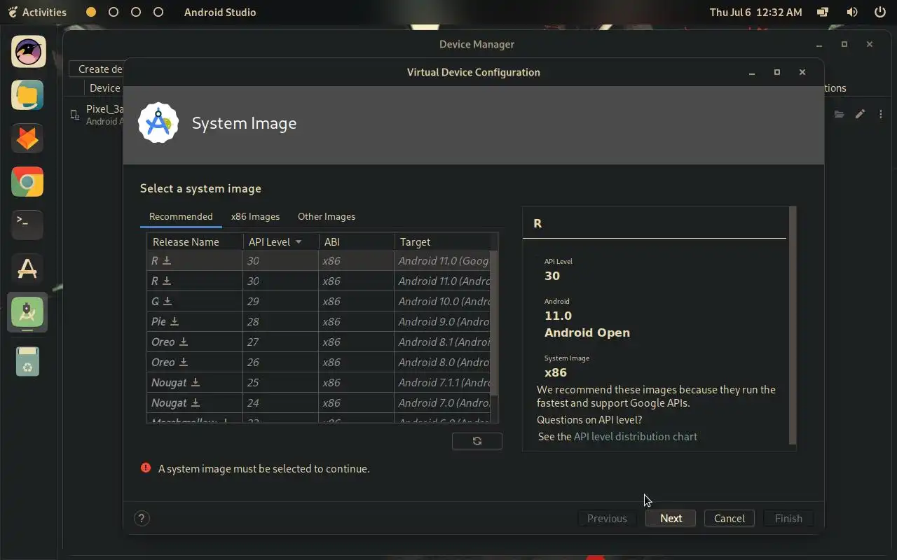Click the Device column header in Device Manager
Image resolution: width=897 pixels, height=560 pixels.
pos(104,87)
